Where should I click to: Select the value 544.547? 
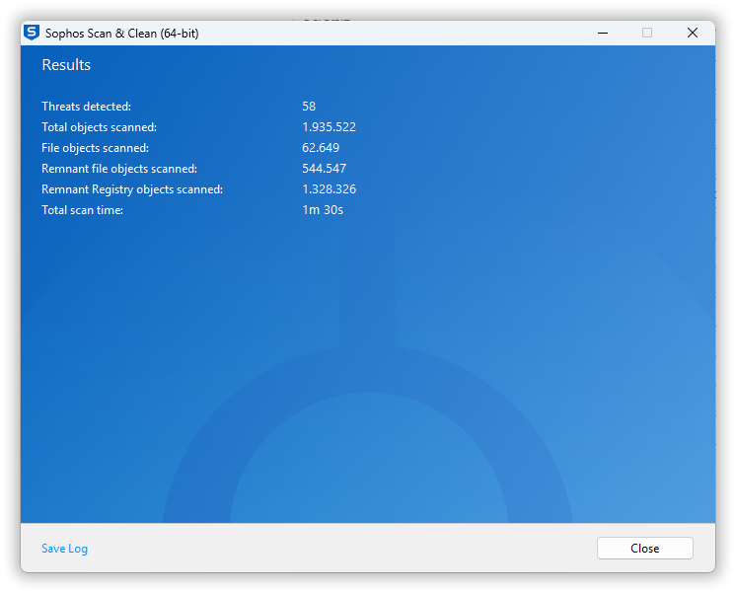coord(325,169)
